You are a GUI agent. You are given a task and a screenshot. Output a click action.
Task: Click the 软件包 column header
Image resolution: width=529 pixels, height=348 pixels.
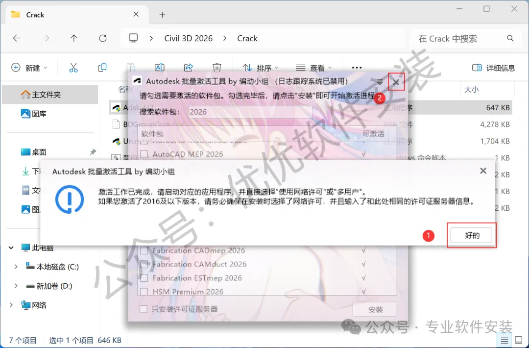(x=152, y=134)
